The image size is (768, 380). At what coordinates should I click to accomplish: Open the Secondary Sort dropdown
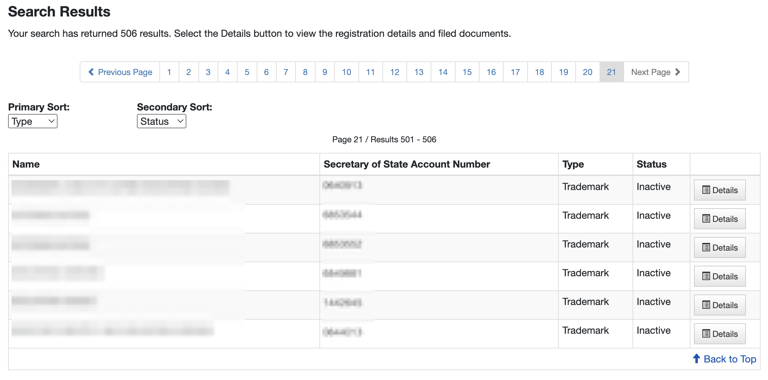[x=161, y=121]
